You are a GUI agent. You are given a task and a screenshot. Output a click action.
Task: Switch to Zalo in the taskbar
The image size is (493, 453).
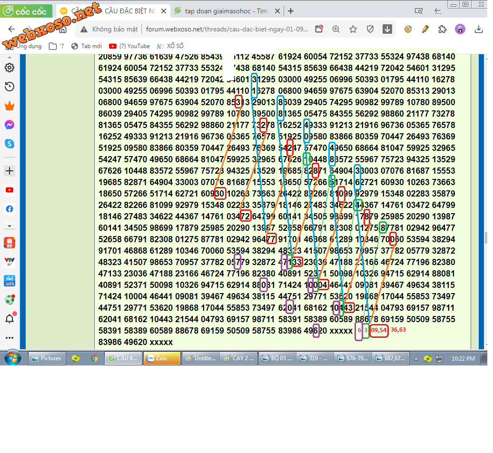(x=162, y=358)
